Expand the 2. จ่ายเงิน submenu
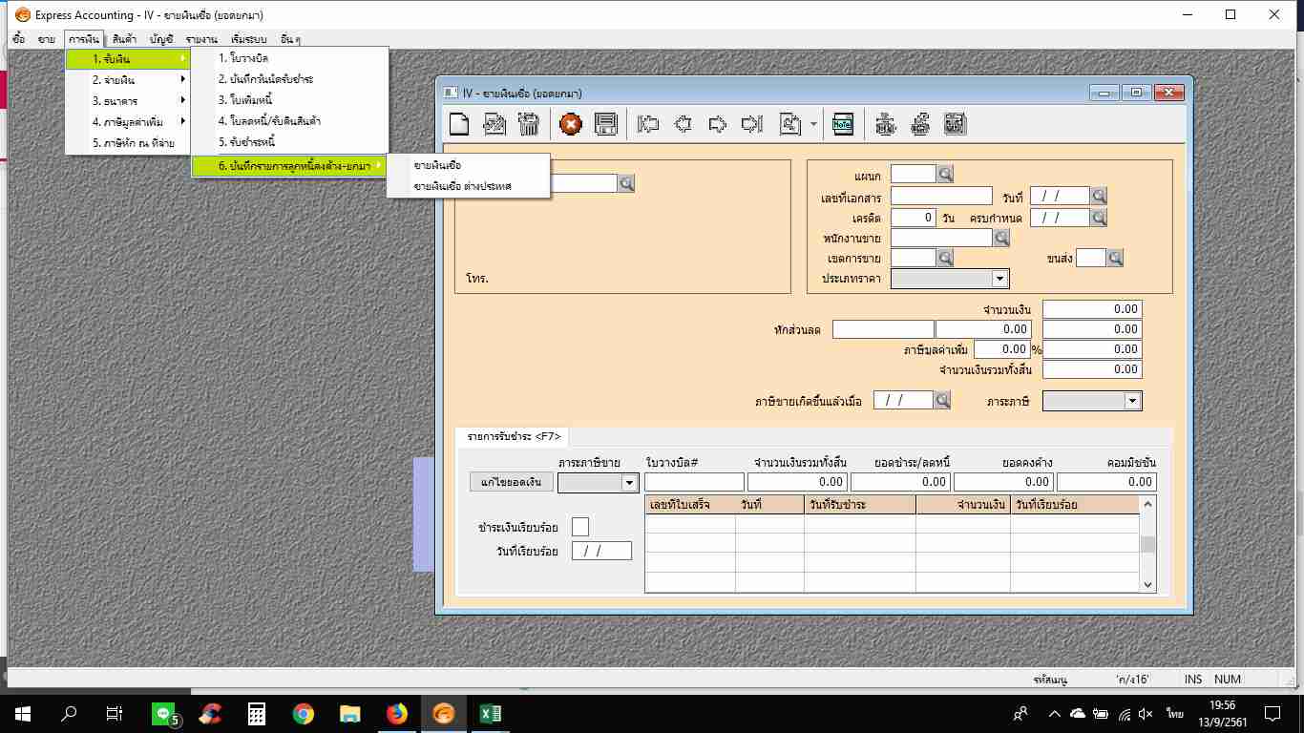 tap(128, 80)
